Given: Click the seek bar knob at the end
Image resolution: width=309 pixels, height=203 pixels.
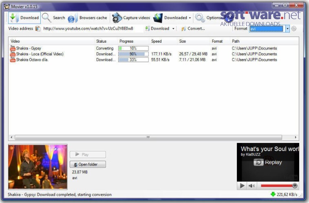Looking at the screenshot, I should click(295, 186).
